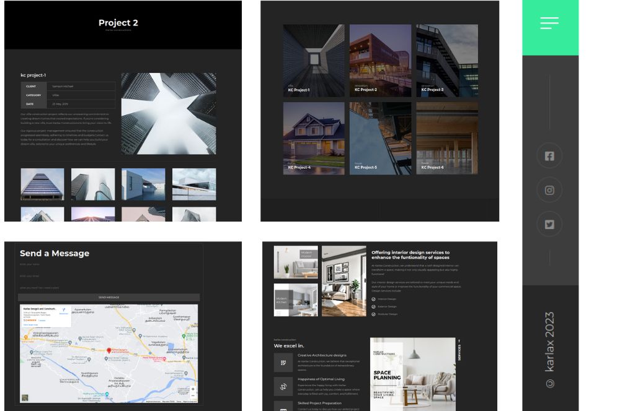The image size is (620, 411).
Task: Click the red map pin for Karlax Designs
Action: [109, 349]
